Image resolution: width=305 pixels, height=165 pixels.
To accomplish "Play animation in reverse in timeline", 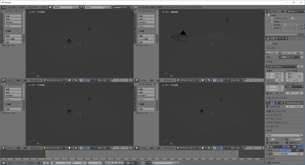I will click(112, 163).
